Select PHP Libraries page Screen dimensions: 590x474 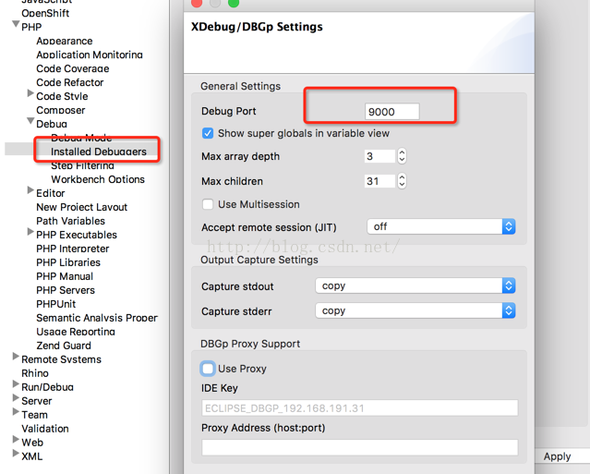[68, 262]
